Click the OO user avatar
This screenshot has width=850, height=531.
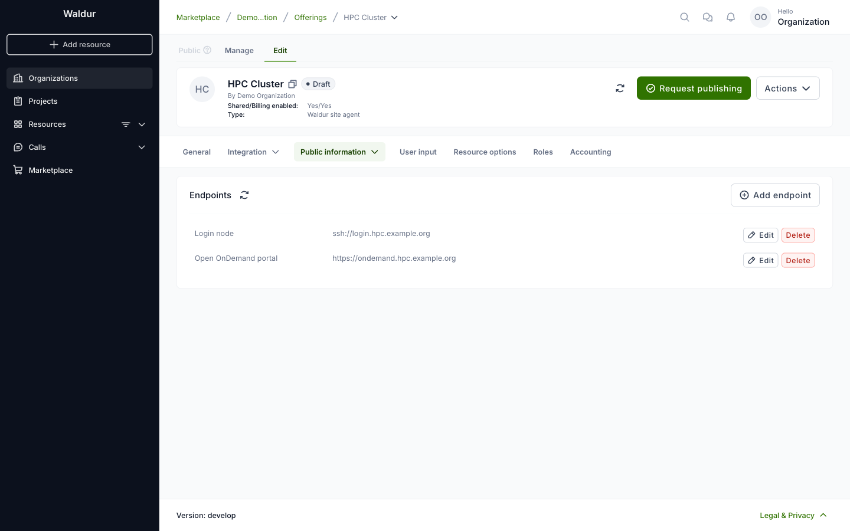760,17
